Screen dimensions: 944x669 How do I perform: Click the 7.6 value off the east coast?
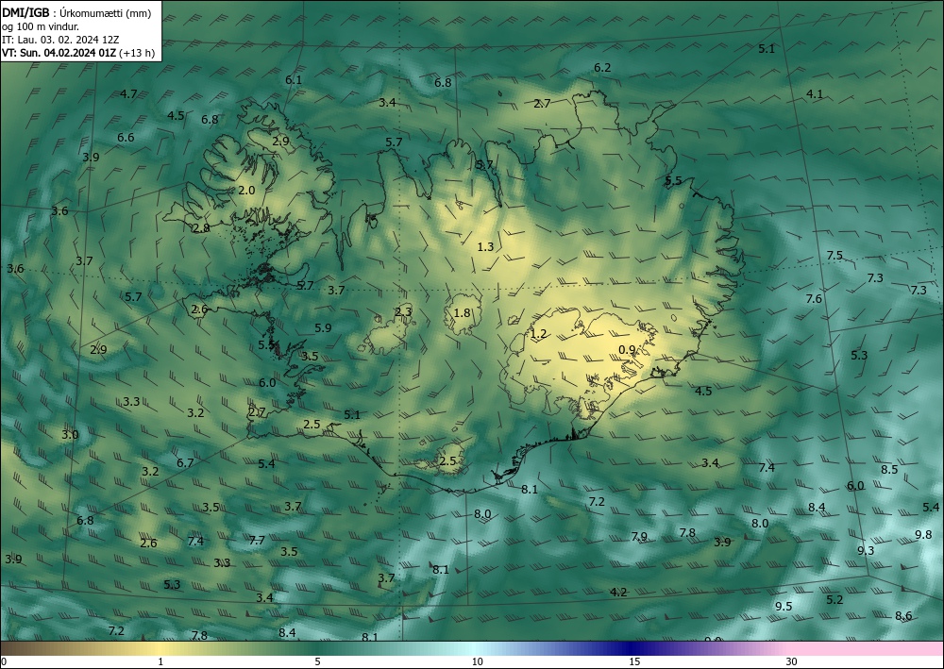click(814, 299)
